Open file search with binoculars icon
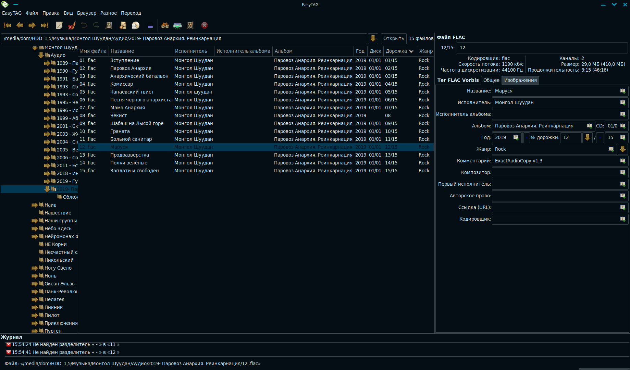630x370 pixels. tap(165, 25)
